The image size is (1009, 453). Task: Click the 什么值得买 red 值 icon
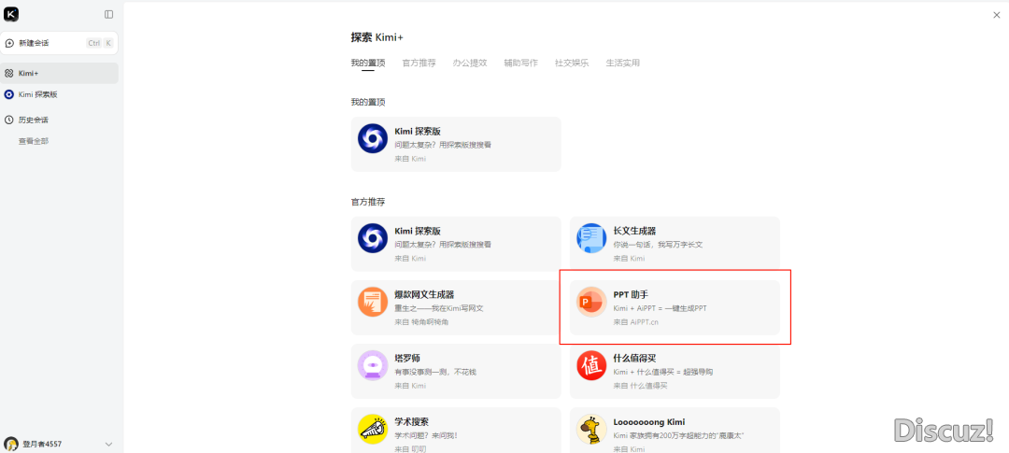click(x=591, y=365)
